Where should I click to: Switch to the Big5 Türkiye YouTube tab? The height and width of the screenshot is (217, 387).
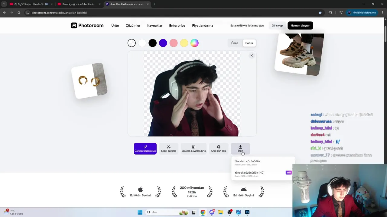pyautogui.click(x=29, y=4)
